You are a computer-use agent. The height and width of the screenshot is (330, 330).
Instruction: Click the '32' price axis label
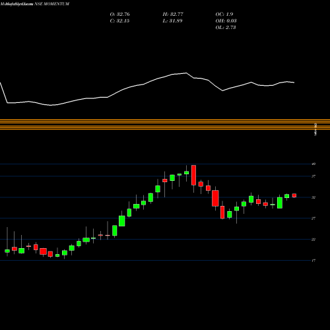[313, 197]
